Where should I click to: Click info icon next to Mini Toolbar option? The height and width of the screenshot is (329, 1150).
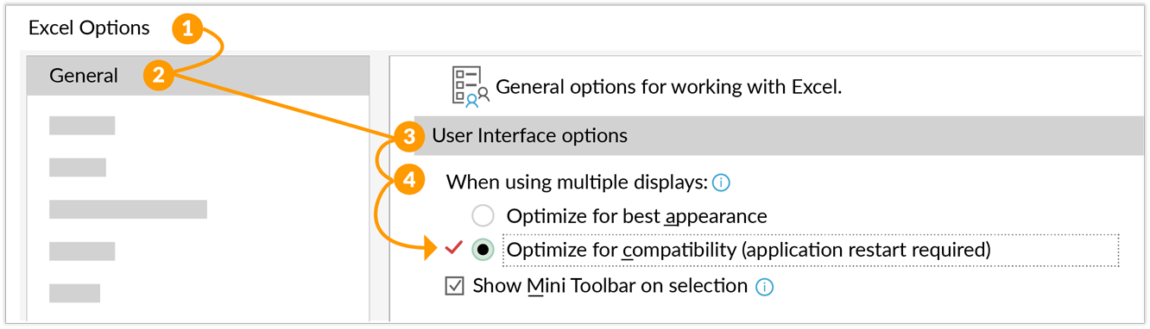(x=764, y=287)
